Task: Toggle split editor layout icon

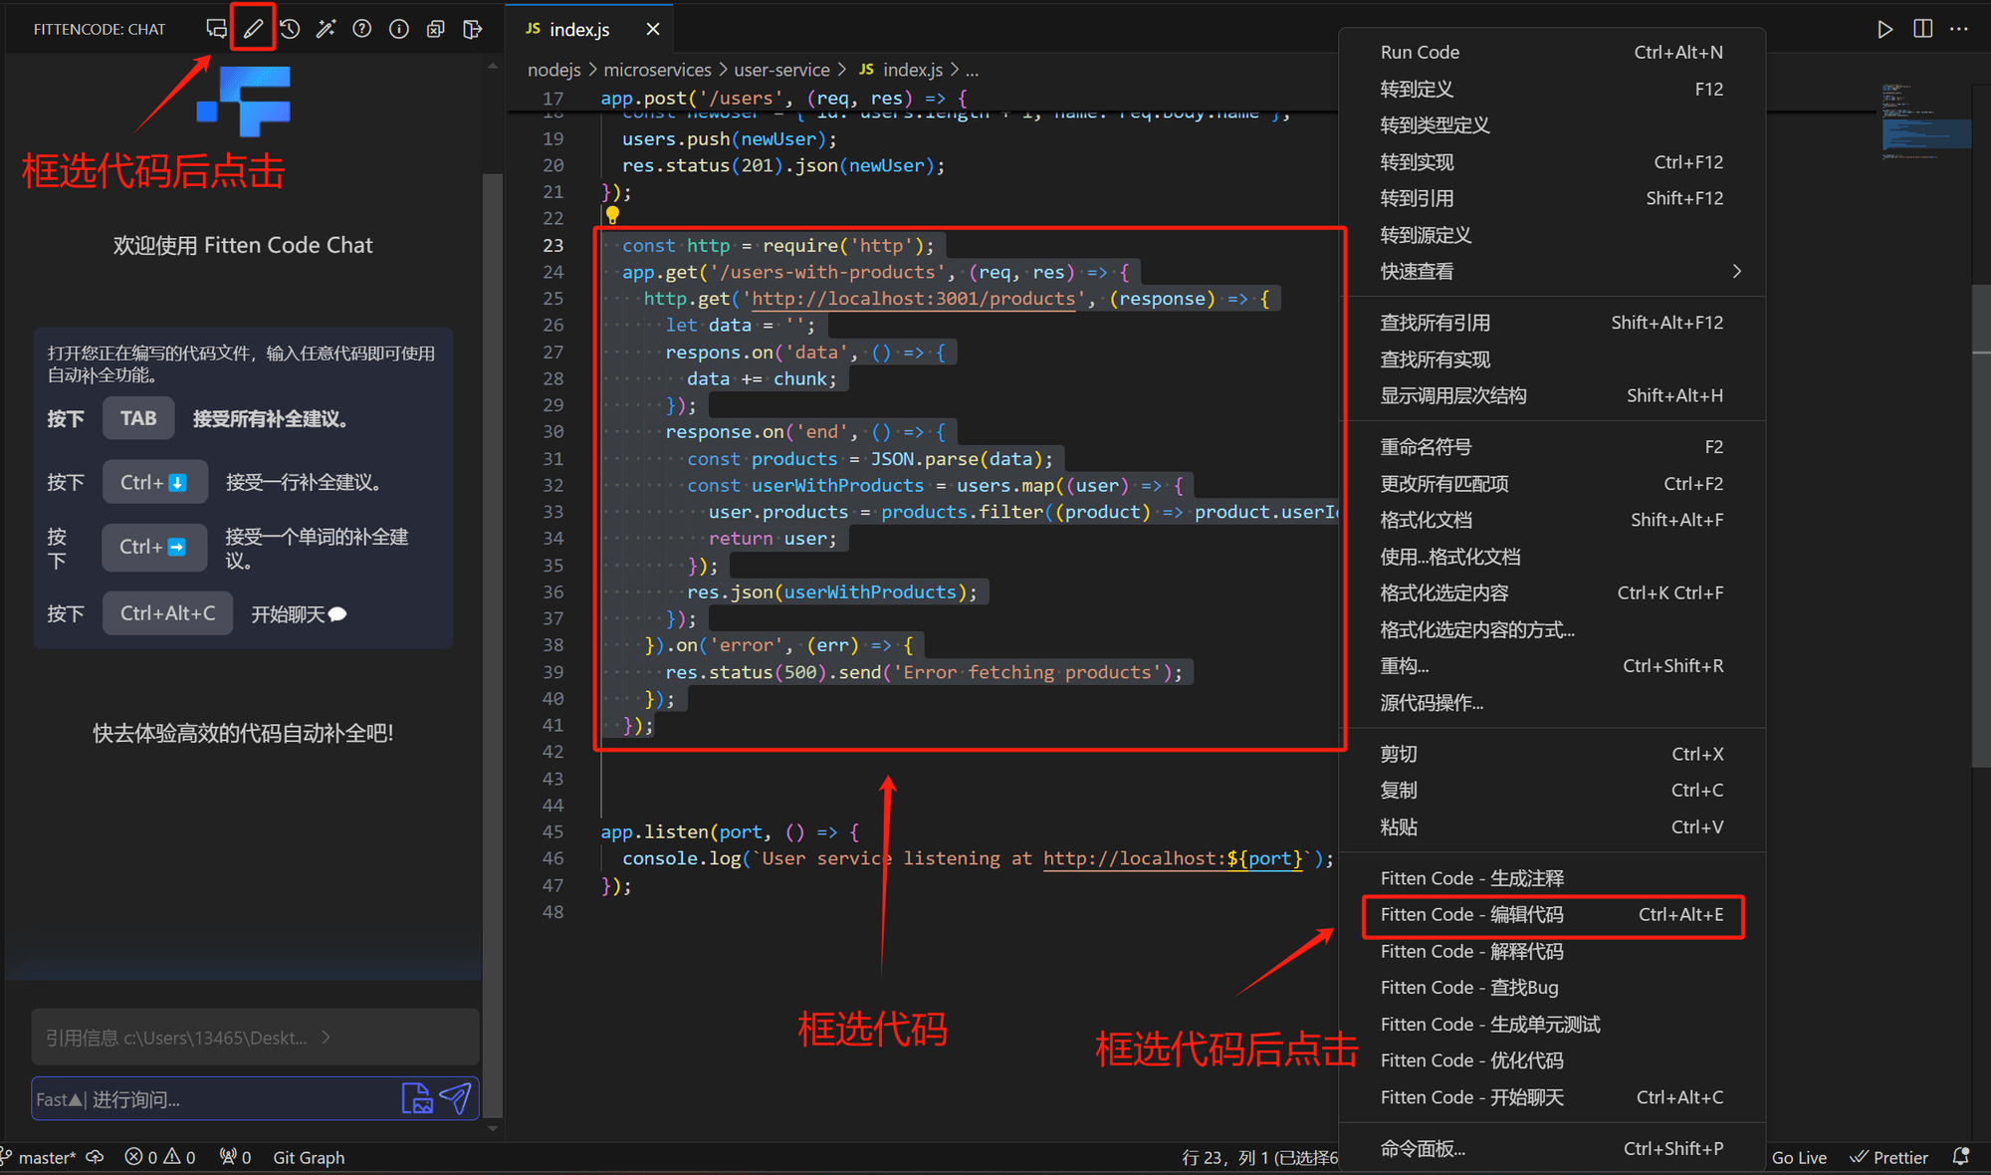Action: 1922,29
